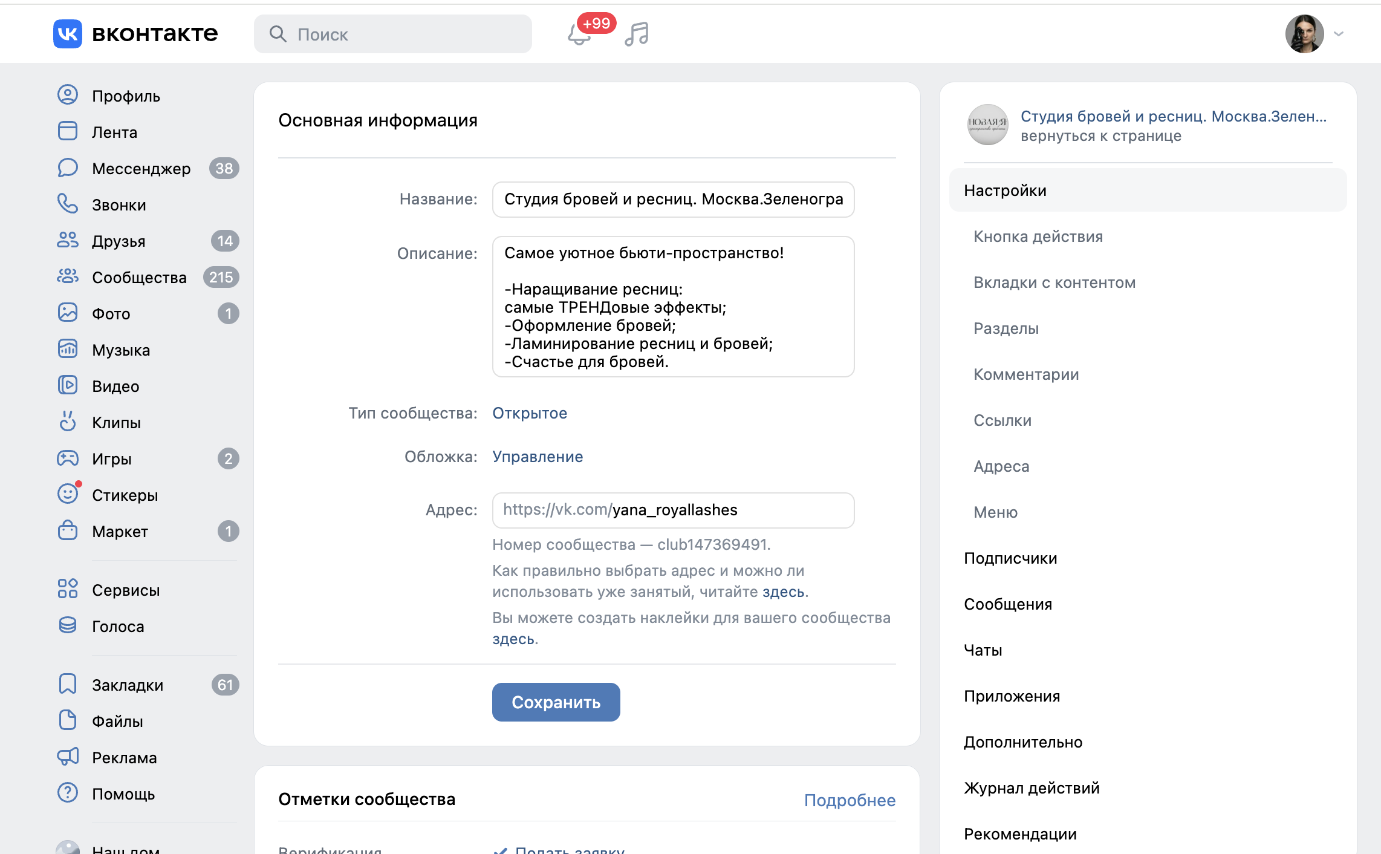Click the Голоса coins icon
The width and height of the screenshot is (1381, 854).
68,625
